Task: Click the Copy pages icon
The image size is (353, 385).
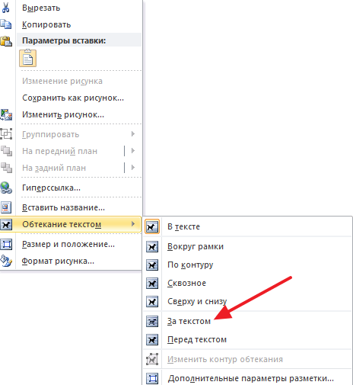Action: [x=6, y=24]
